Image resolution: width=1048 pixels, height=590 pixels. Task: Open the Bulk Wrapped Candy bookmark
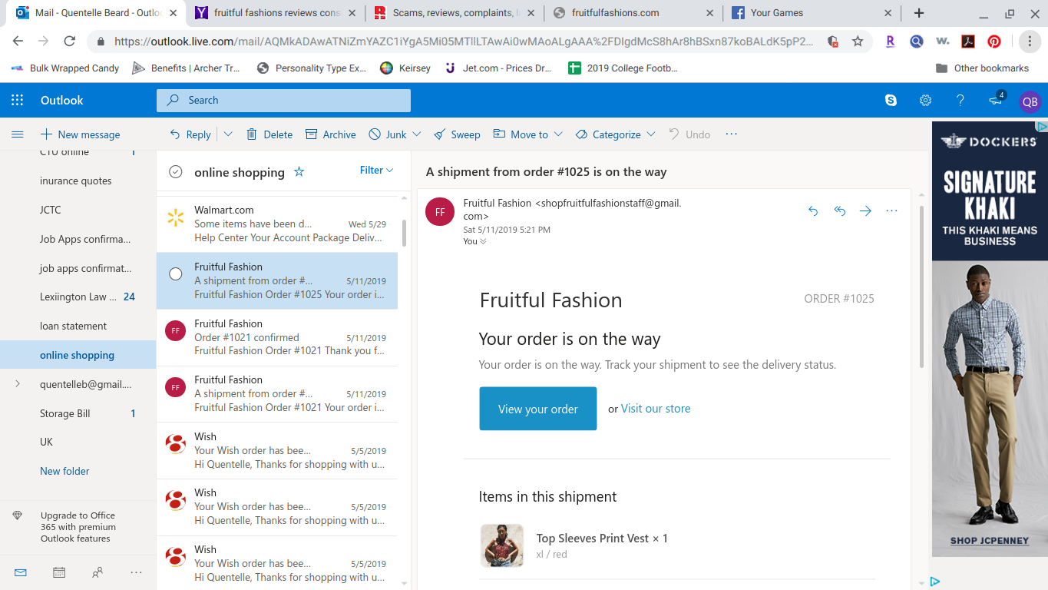pos(65,68)
